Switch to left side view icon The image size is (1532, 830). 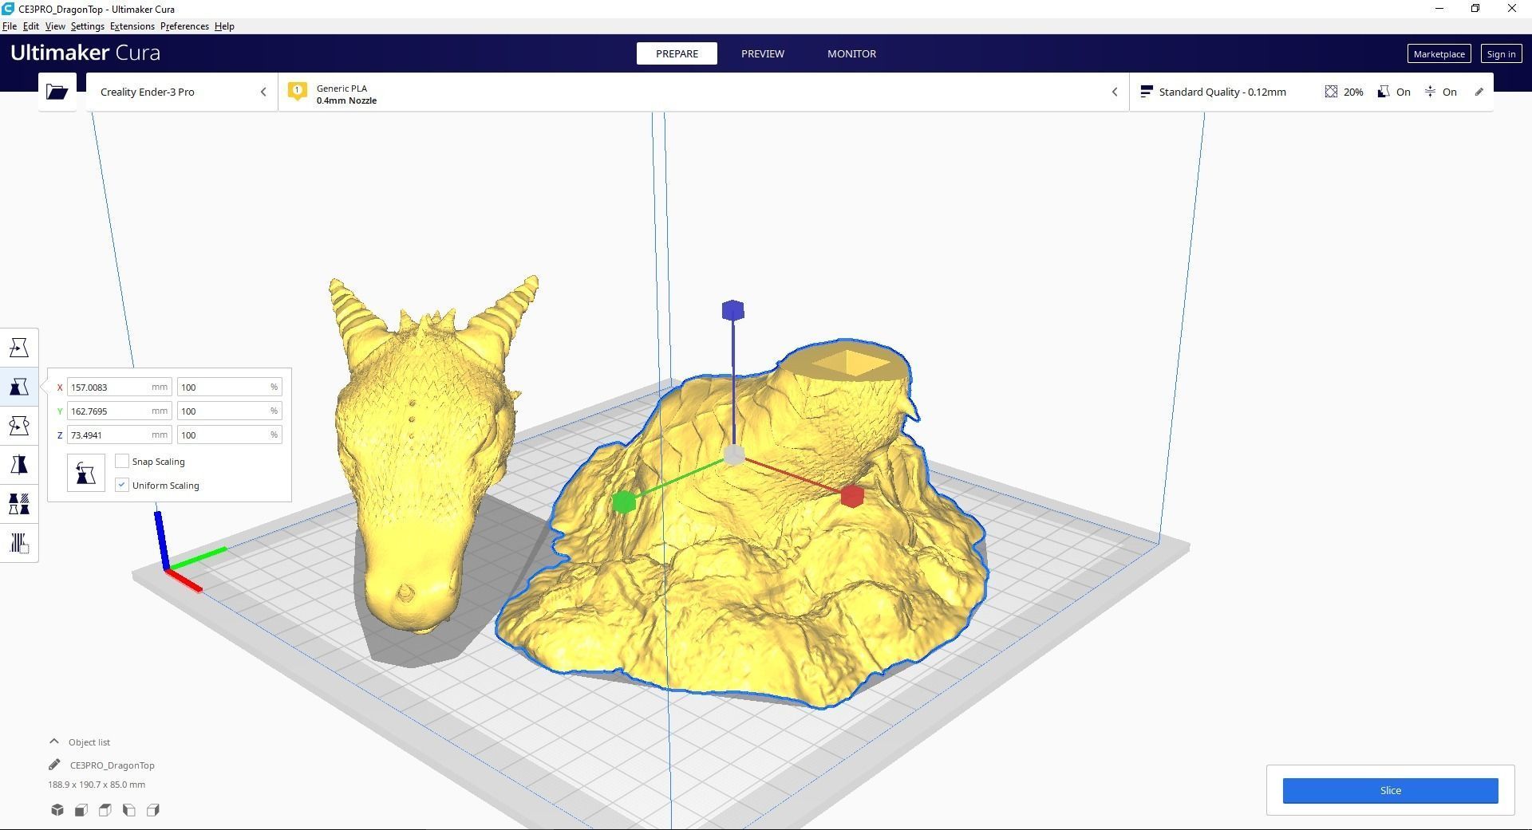[129, 810]
